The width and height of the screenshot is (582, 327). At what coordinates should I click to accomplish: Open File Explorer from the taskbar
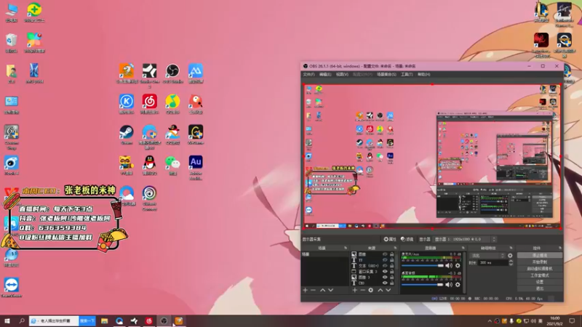[x=104, y=320]
